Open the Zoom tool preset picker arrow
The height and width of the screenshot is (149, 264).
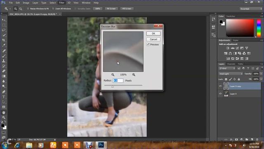pos(10,9)
